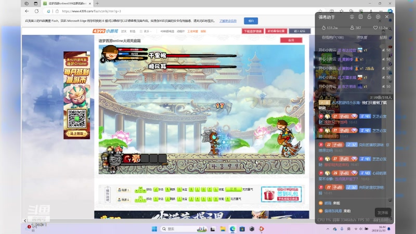
Task: Switch to the 活跃度 tab
Action: (x=361, y=37)
